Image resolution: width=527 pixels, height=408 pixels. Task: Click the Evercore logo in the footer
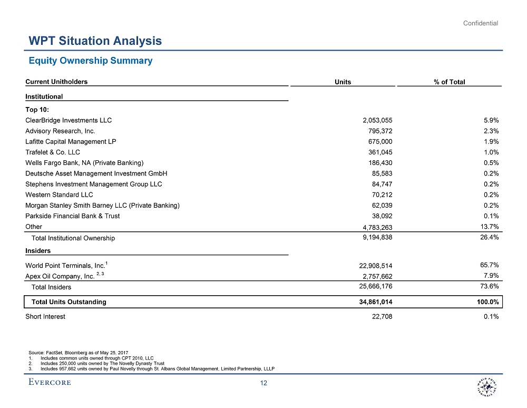point(50,383)
